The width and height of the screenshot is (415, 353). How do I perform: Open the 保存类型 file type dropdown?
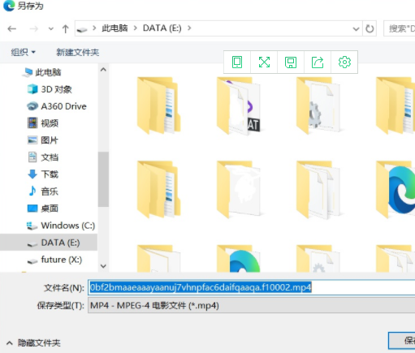point(252,306)
